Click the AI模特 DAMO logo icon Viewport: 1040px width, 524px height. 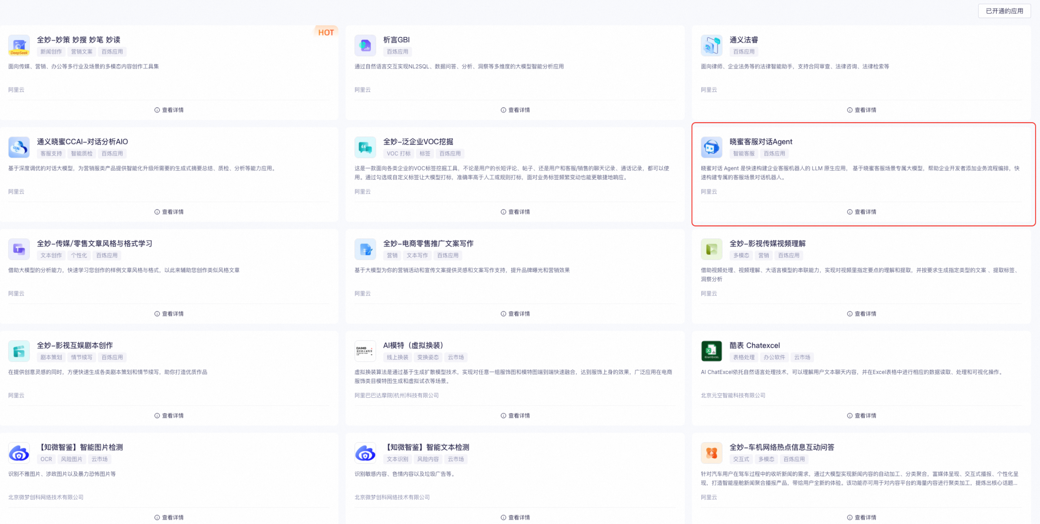365,351
